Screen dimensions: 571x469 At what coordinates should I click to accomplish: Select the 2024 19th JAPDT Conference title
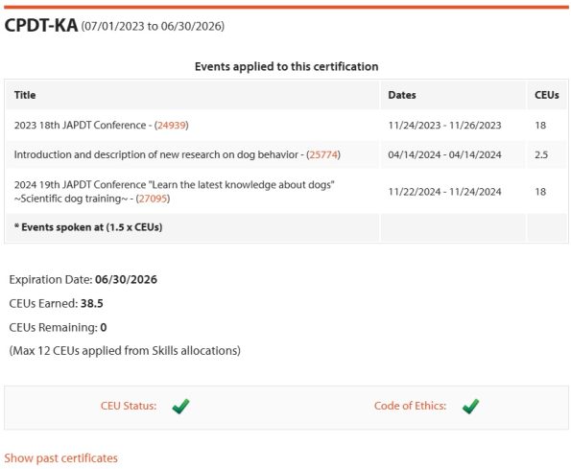[175, 192]
